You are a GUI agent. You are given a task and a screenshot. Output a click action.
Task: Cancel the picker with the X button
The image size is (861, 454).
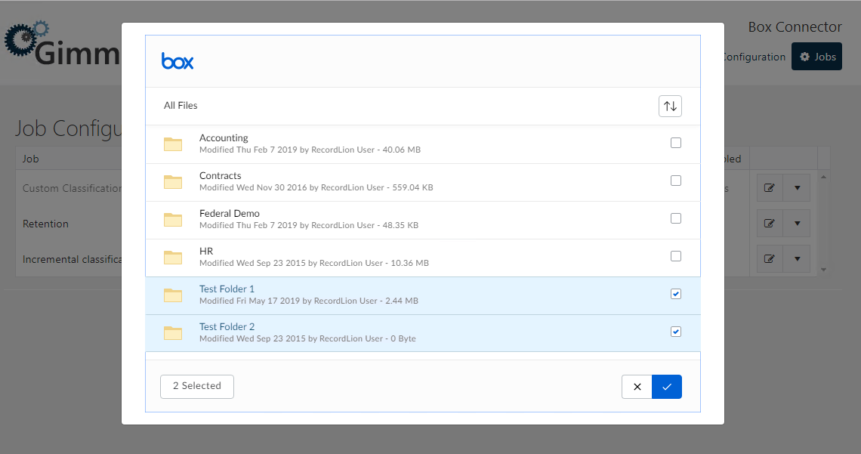(637, 387)
